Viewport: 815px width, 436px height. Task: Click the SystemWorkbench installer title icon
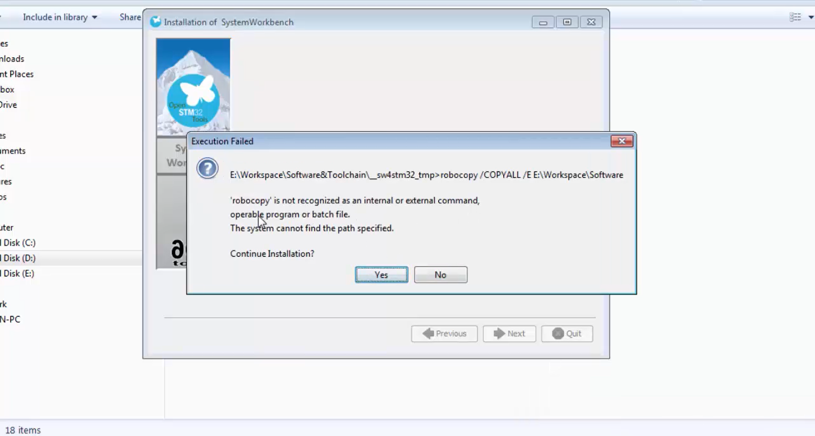155,22
